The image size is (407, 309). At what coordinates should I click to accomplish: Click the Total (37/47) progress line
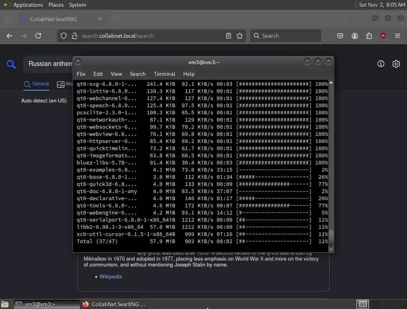coord(202,241)
